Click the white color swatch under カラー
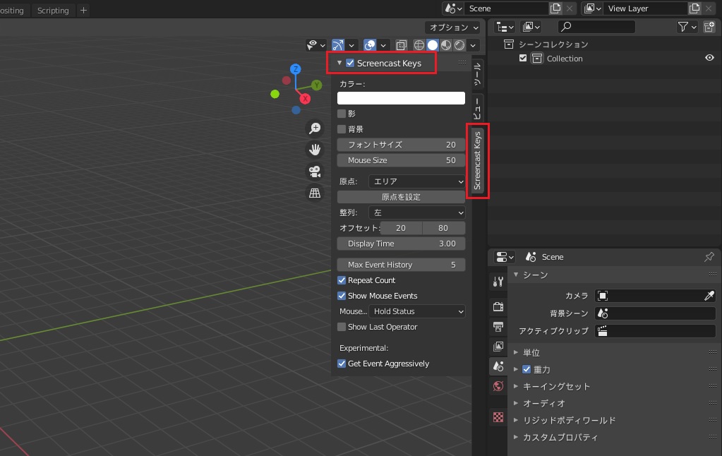Screen dimensions: 722x456 (401, 97)
